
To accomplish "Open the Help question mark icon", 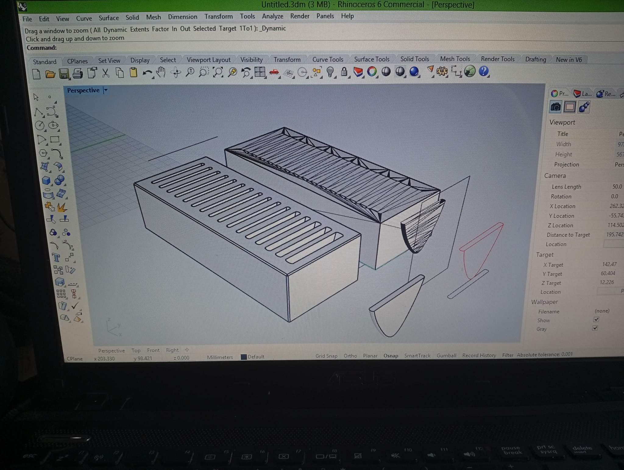I will 483,72.
